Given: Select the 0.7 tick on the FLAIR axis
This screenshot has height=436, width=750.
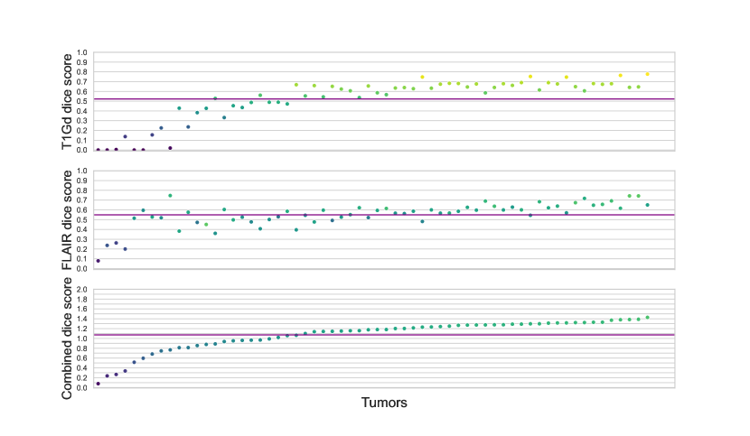Looking at the screenshot, I should click(x=82, y=200).
